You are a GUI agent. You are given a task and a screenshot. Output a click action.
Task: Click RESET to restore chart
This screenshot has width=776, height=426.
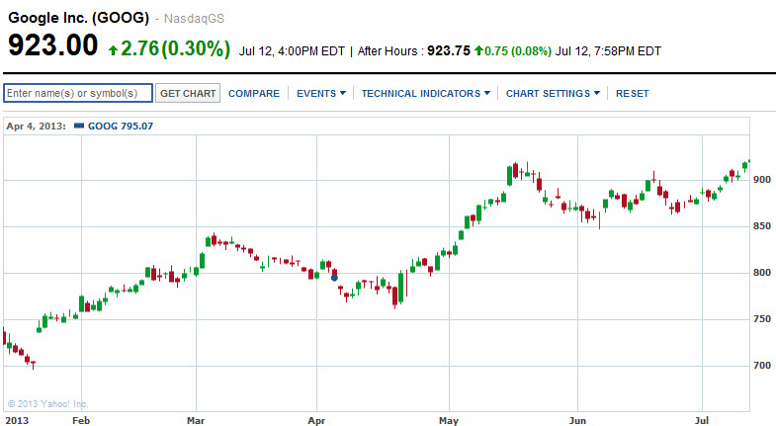coord(632,94)
